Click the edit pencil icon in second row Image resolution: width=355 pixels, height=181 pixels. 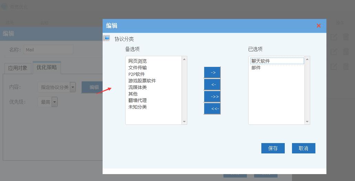coord(334,52)
